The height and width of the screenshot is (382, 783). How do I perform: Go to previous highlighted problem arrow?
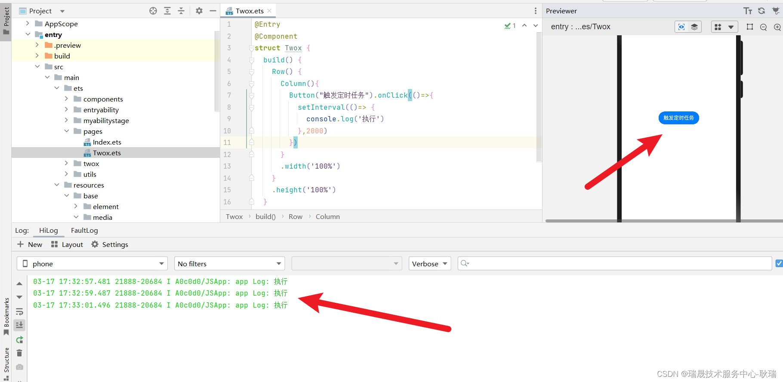click(524, 25)
